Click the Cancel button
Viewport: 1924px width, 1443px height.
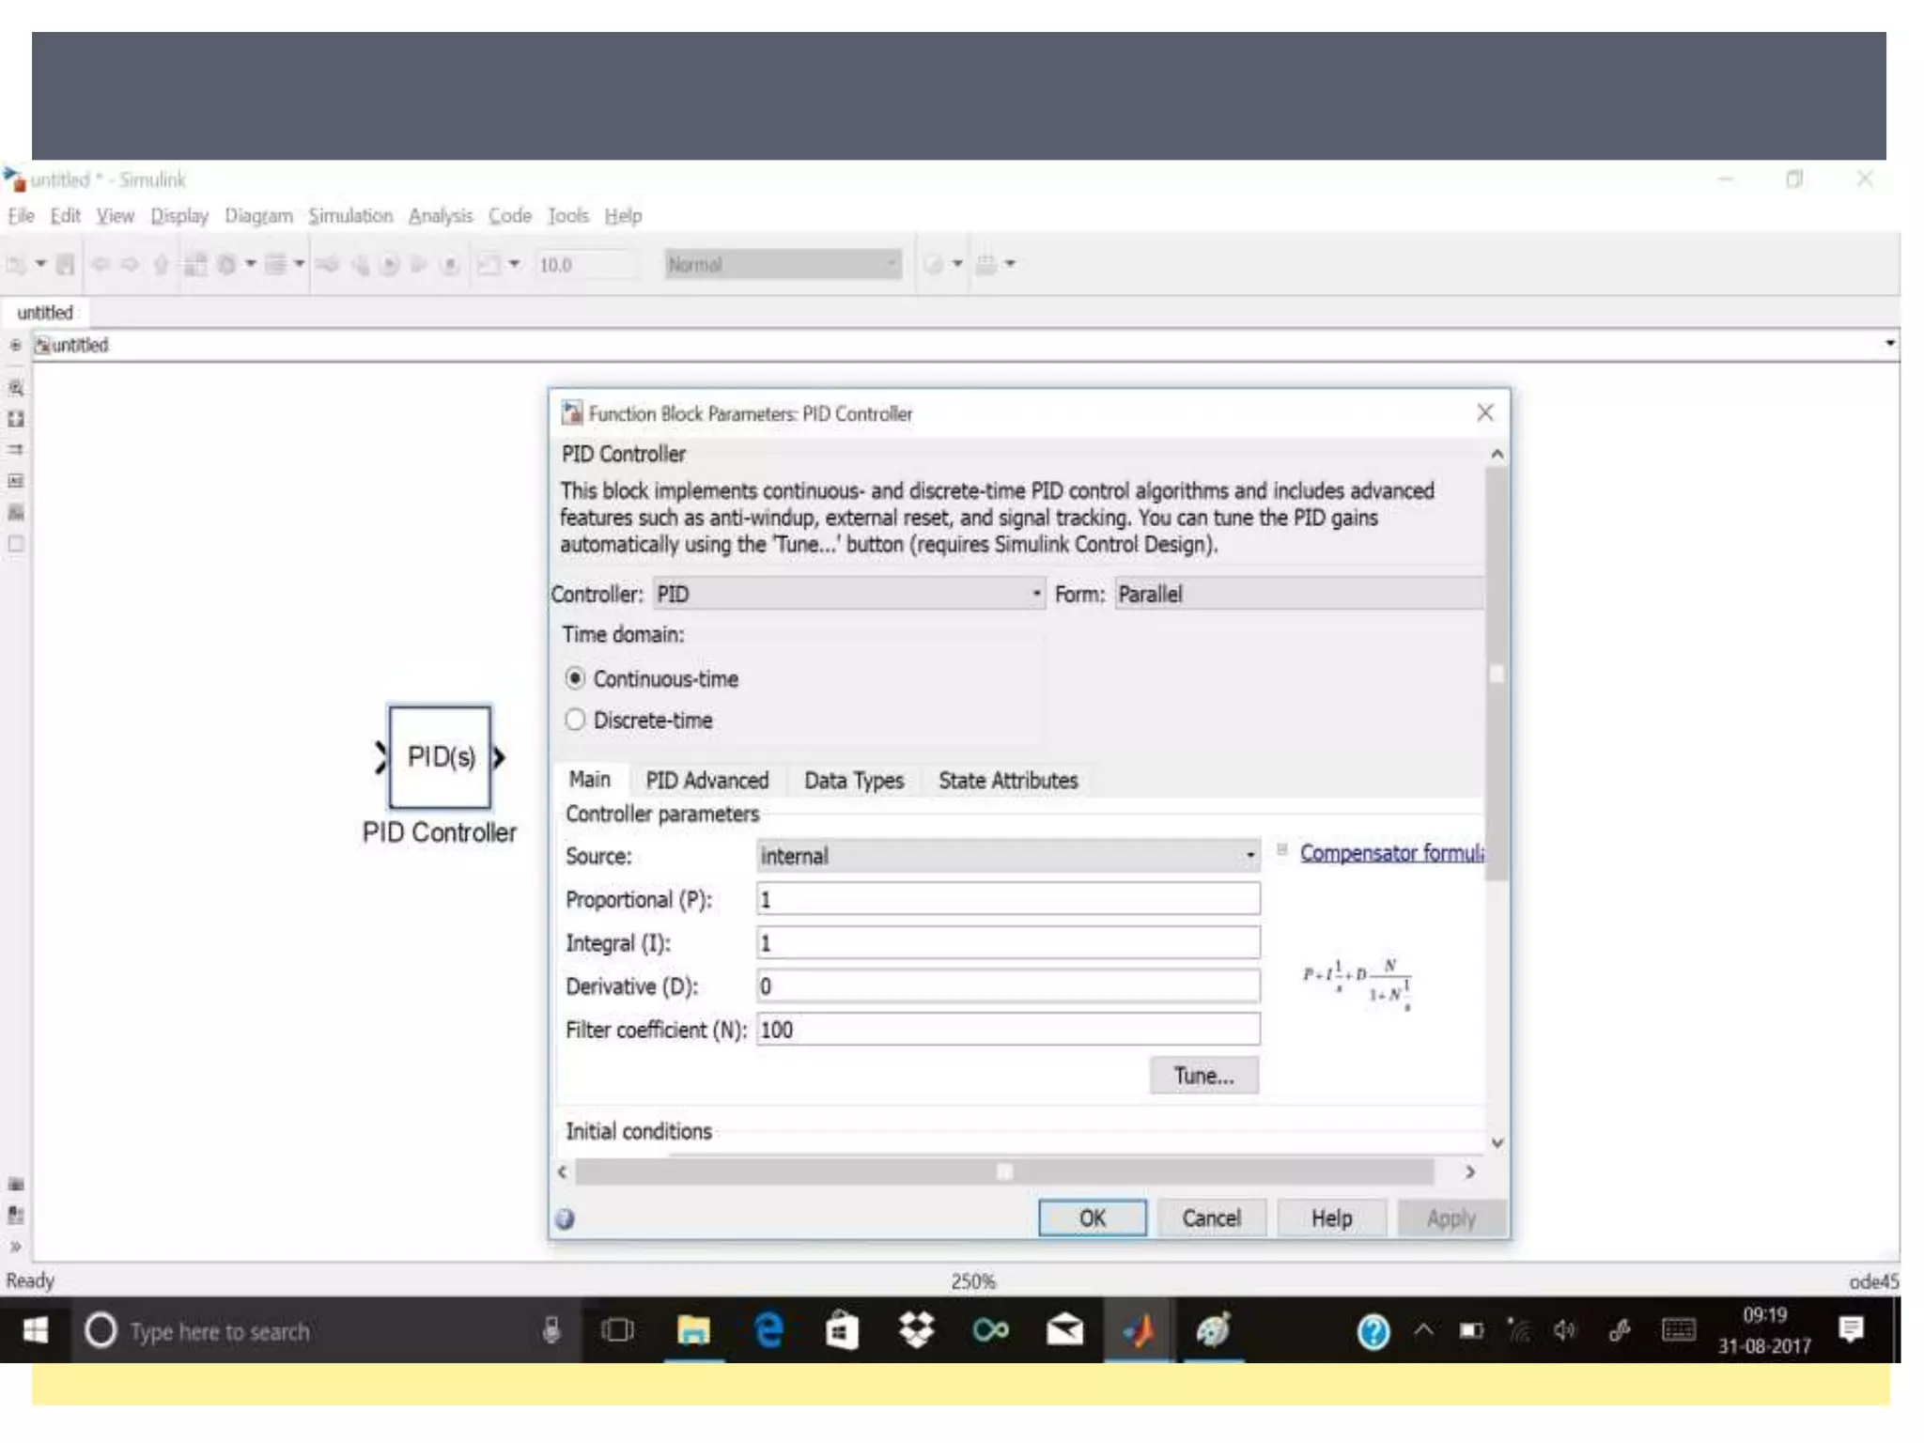[x=1211, y=1218]
